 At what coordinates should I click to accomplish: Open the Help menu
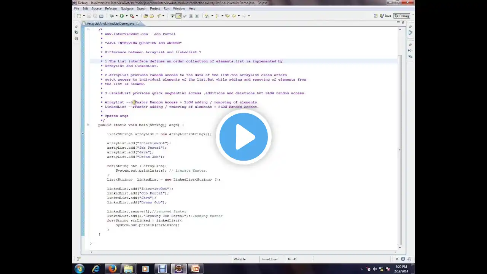(x=192, y=8)
